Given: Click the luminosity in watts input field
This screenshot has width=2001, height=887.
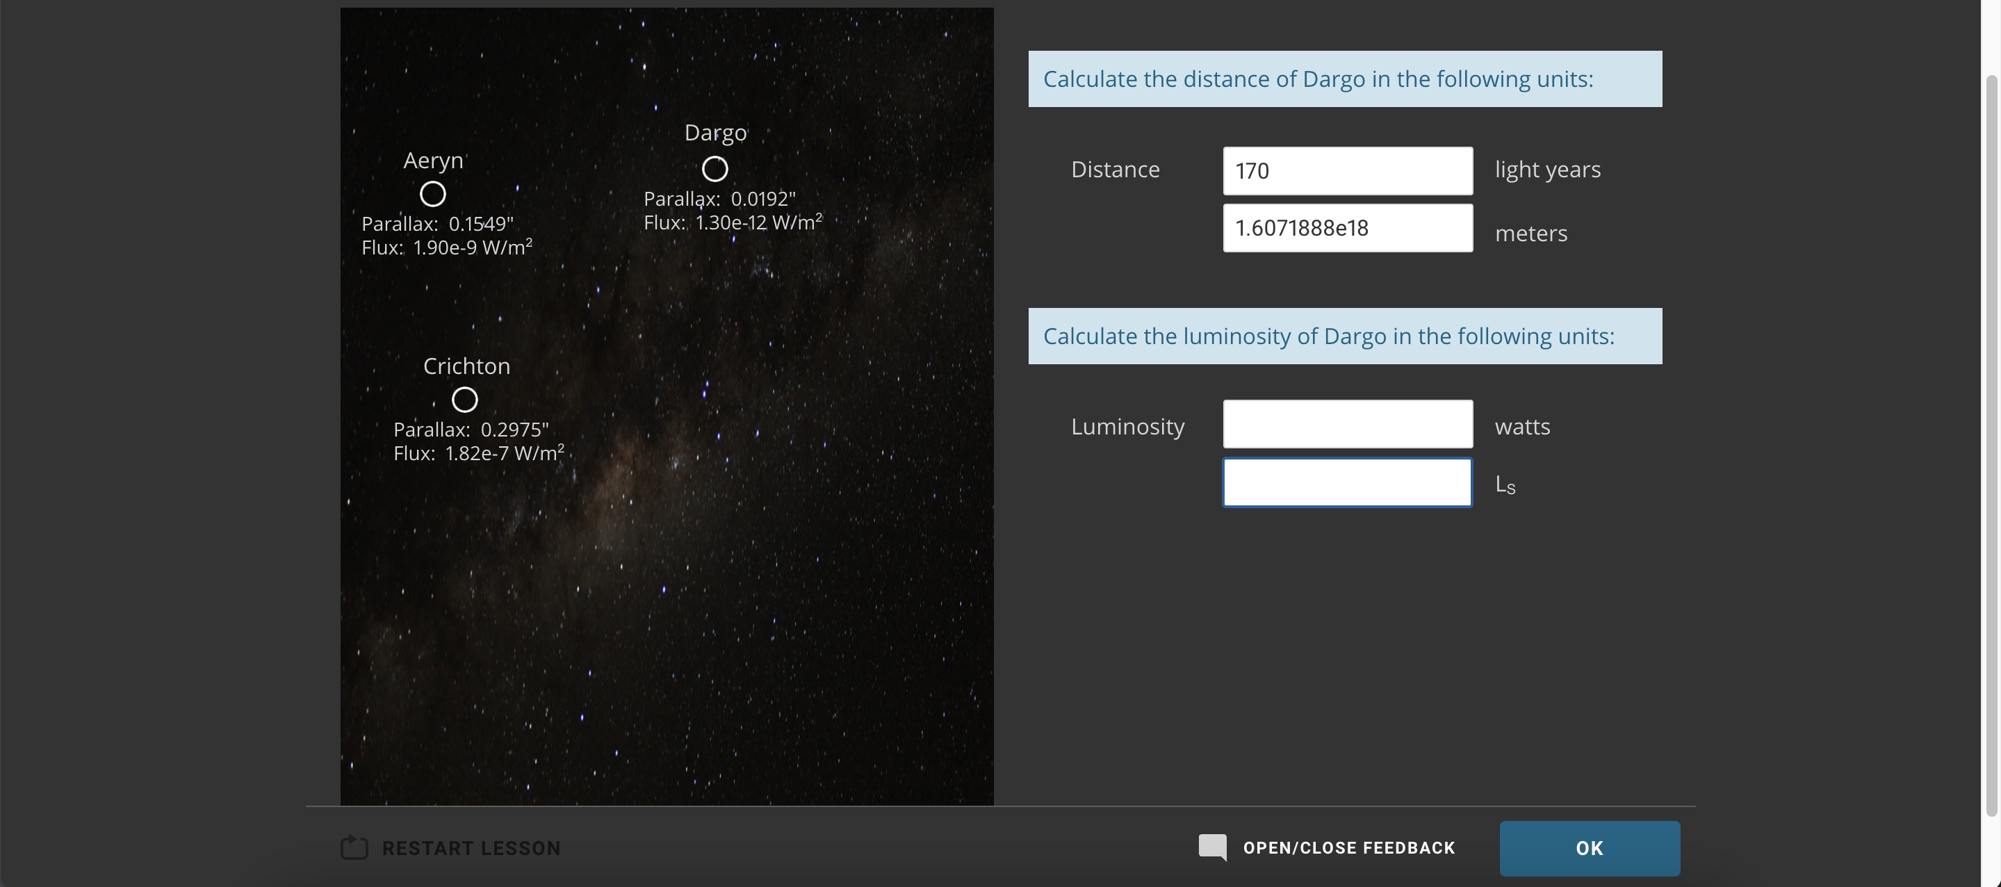Looking at the screenshot, I should 1346,423.
